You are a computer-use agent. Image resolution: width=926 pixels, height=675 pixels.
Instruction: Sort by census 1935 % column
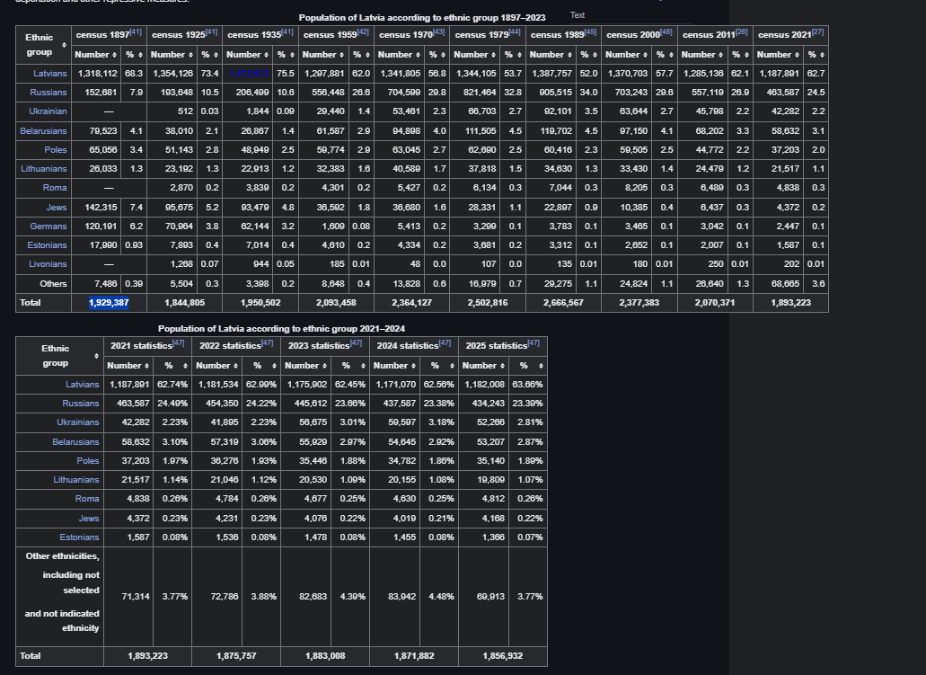point(286,55)
